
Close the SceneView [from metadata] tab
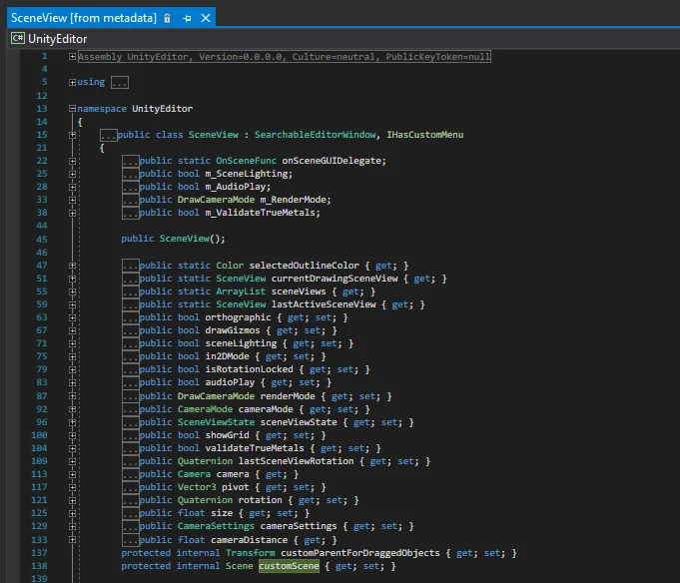pos(206,18)
